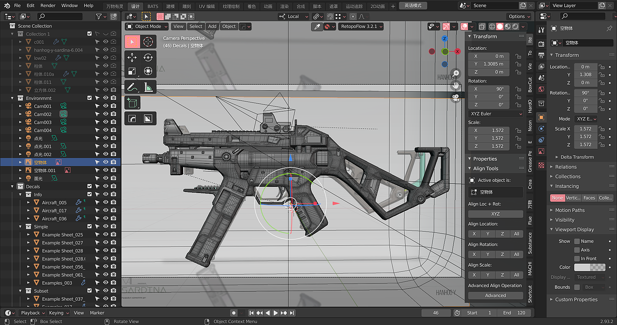Toggle Environmmt collection exclude checkbox
Viewport: 617px width, 325px height.
[x=90, y=98]
